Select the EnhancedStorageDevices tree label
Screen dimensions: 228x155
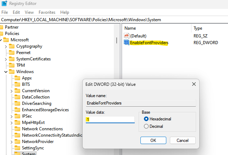(45, 110)
